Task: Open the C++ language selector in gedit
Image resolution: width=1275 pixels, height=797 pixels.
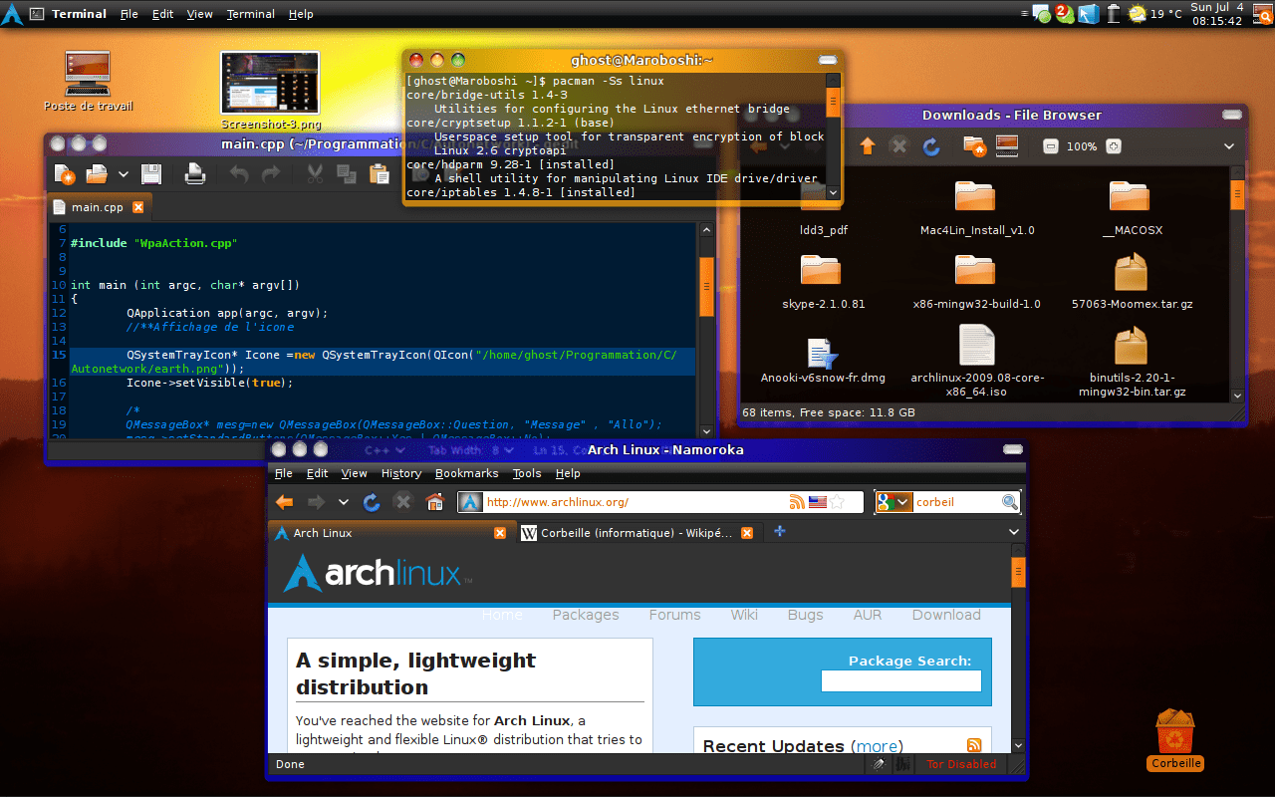Action: (x=383, y=450)
